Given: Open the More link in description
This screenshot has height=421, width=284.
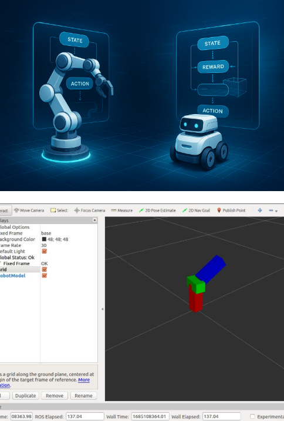Looking at the screenshot, I should [x=84, y=380].
